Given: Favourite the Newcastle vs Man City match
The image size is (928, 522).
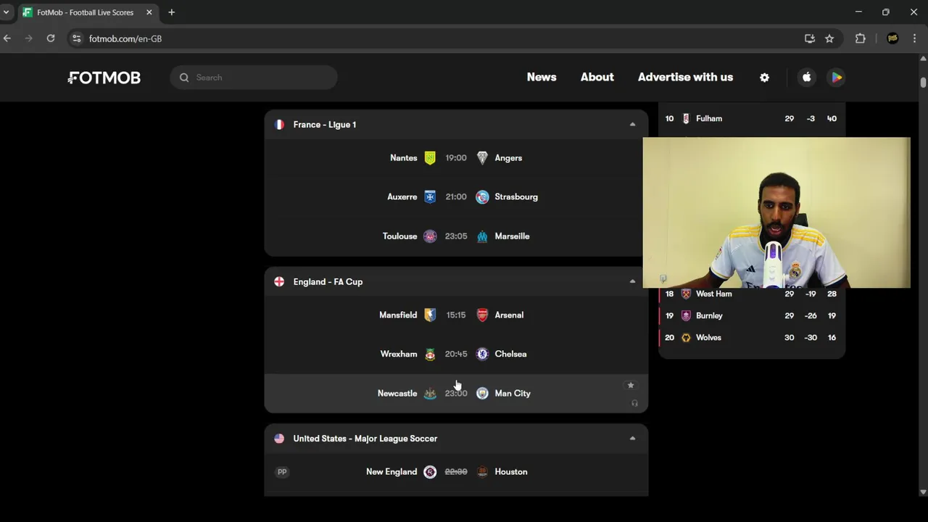Looking at the screenshot, I should (631, 385).
